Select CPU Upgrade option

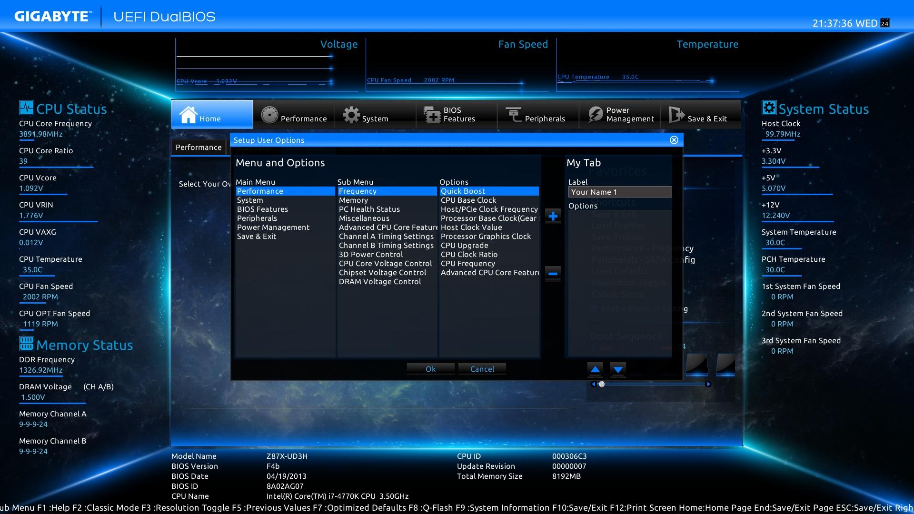[x=489, y=246]
